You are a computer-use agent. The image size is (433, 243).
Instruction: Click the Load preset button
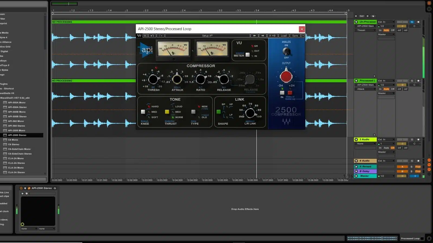(284, 36)
